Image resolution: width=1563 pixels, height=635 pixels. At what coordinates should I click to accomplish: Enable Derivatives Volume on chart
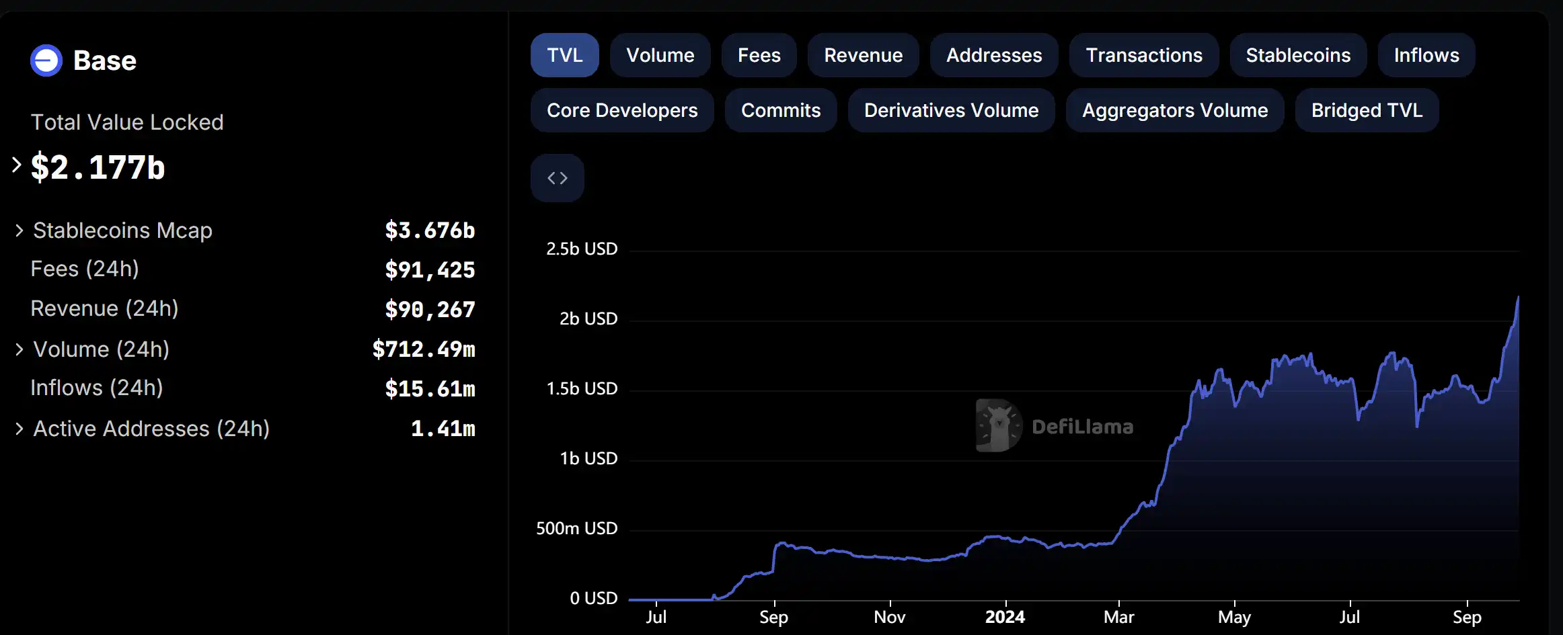tap(950, 110)
